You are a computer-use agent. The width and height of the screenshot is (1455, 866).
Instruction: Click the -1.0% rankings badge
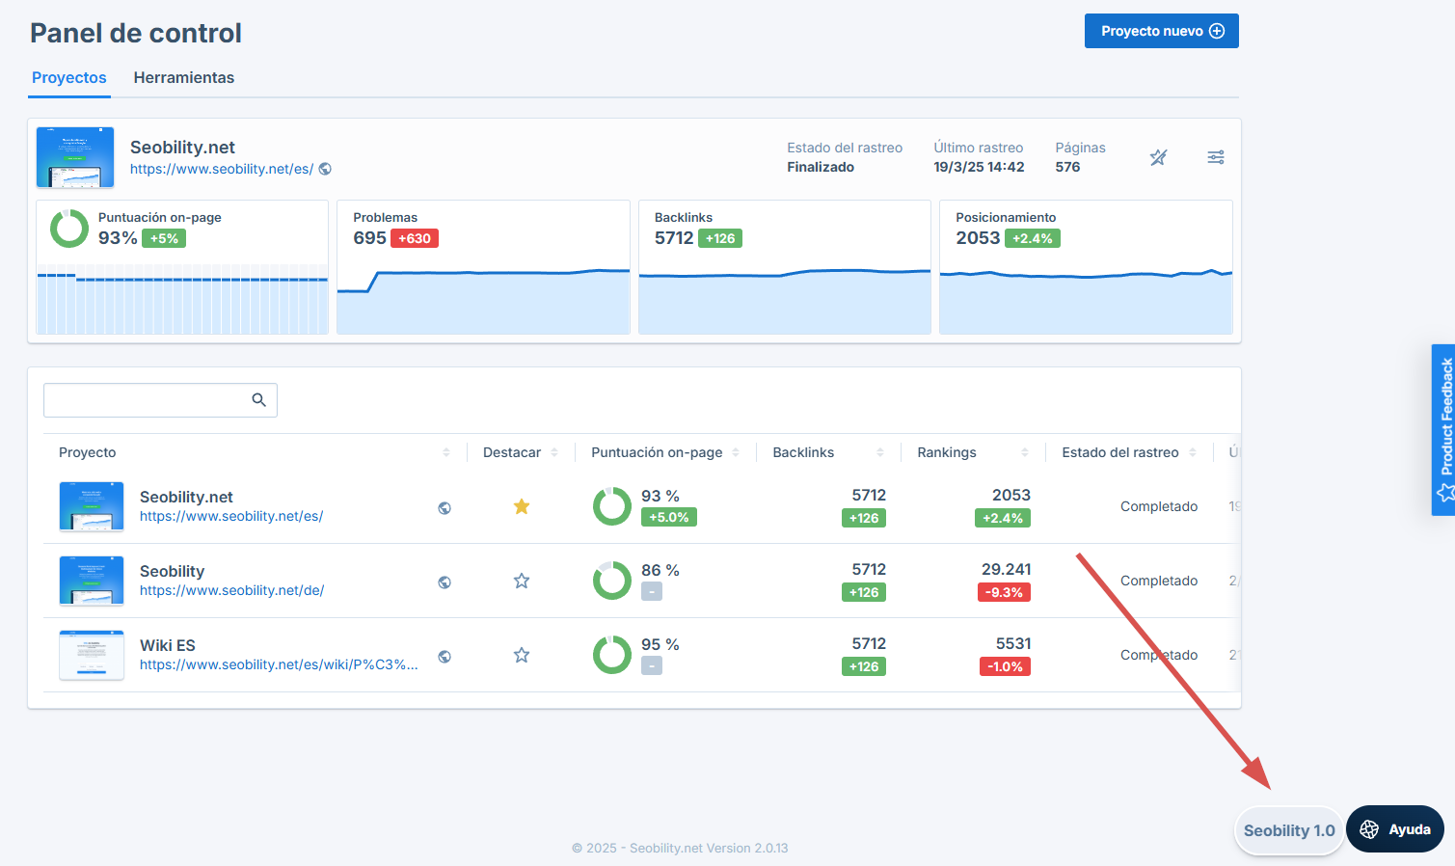coord(1005,666)
